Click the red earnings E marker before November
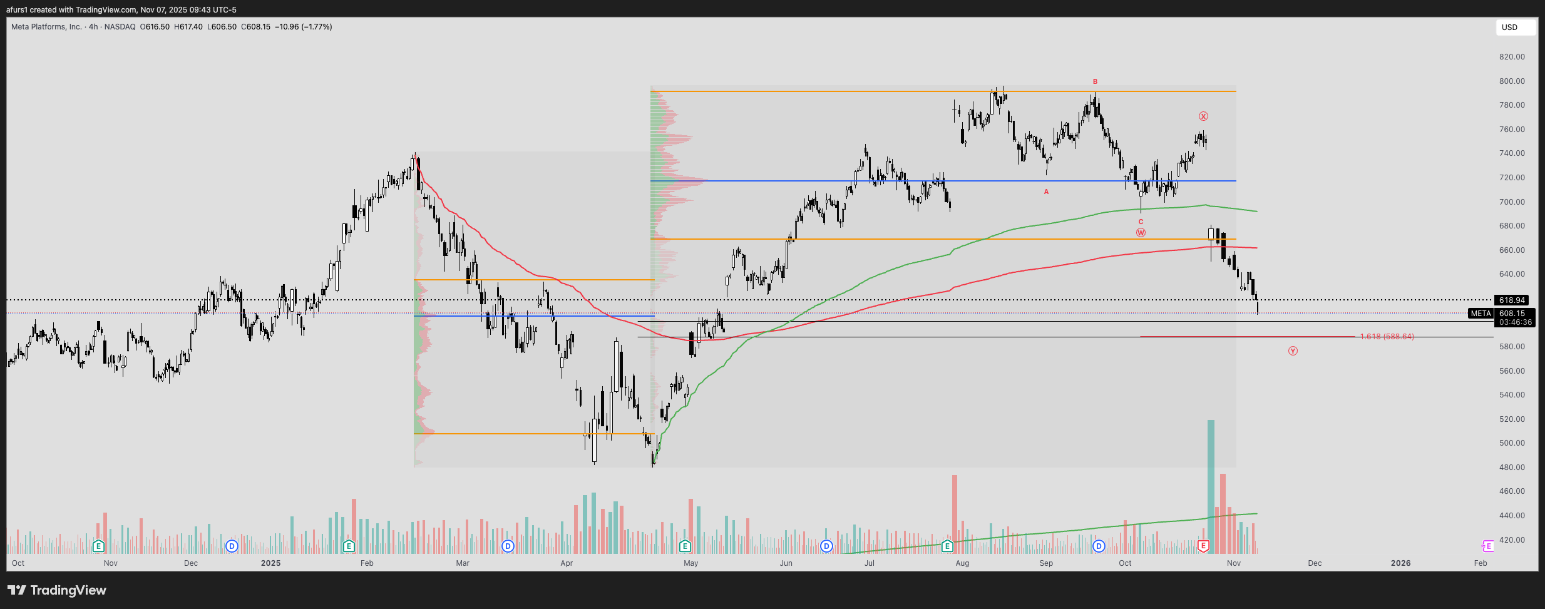 1203,546
